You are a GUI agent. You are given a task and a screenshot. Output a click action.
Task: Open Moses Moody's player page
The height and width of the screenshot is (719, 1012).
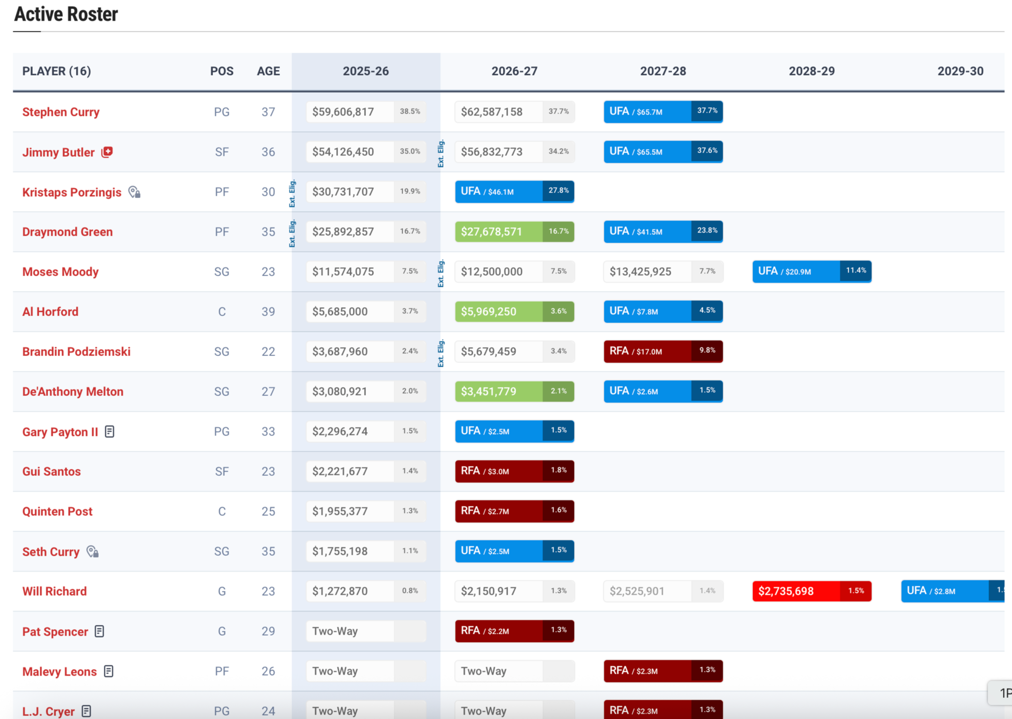60,271
